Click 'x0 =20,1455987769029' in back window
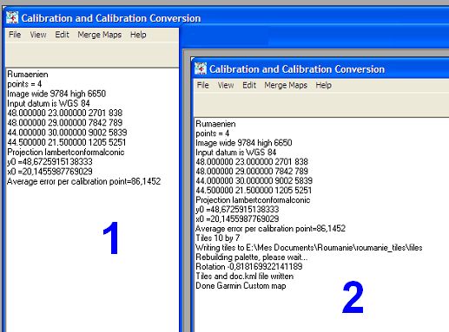Screen dimensions: 449x332 coord(50,172)
